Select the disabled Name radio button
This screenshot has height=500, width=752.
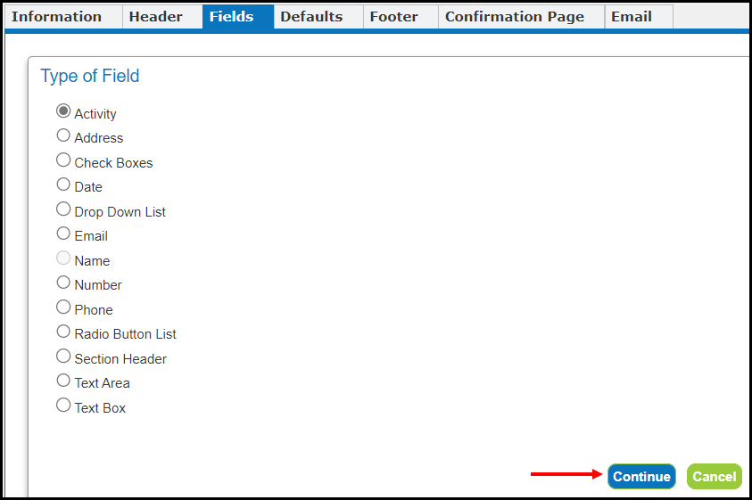63,258
